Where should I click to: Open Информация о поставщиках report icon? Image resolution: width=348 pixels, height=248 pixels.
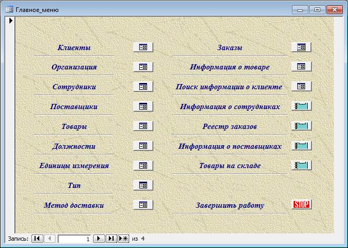pos(301,146)
